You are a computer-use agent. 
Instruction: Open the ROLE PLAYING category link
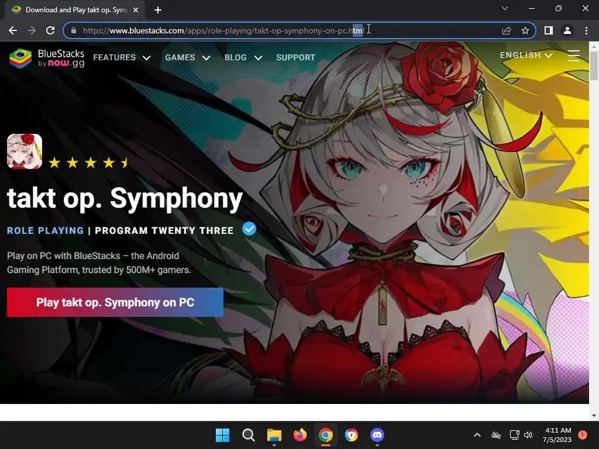(45, 230)
